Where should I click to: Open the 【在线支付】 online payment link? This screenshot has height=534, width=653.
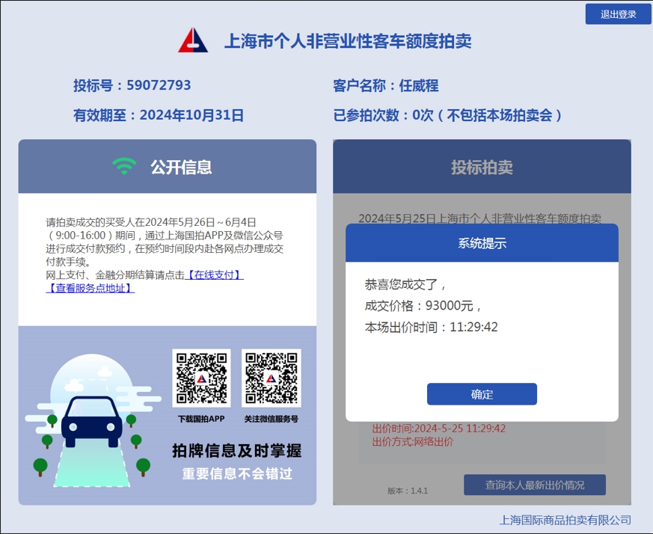pyautogui.click(x=214, y=275)
